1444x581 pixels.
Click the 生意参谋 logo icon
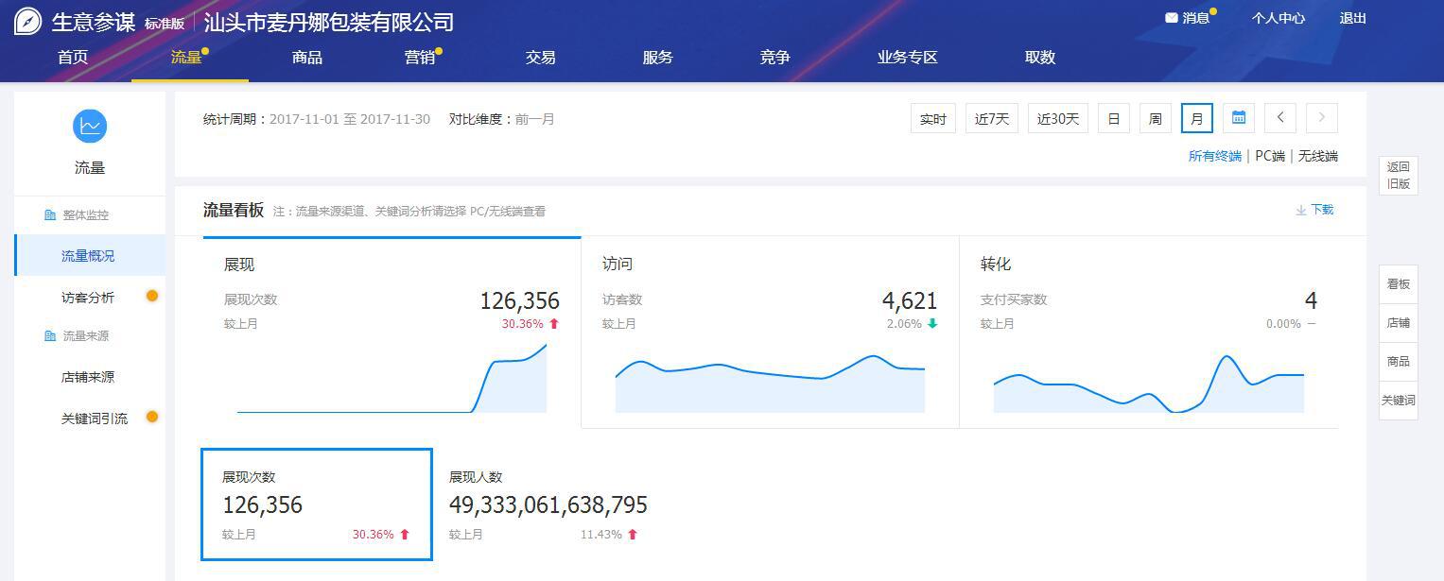click(26, 20)
